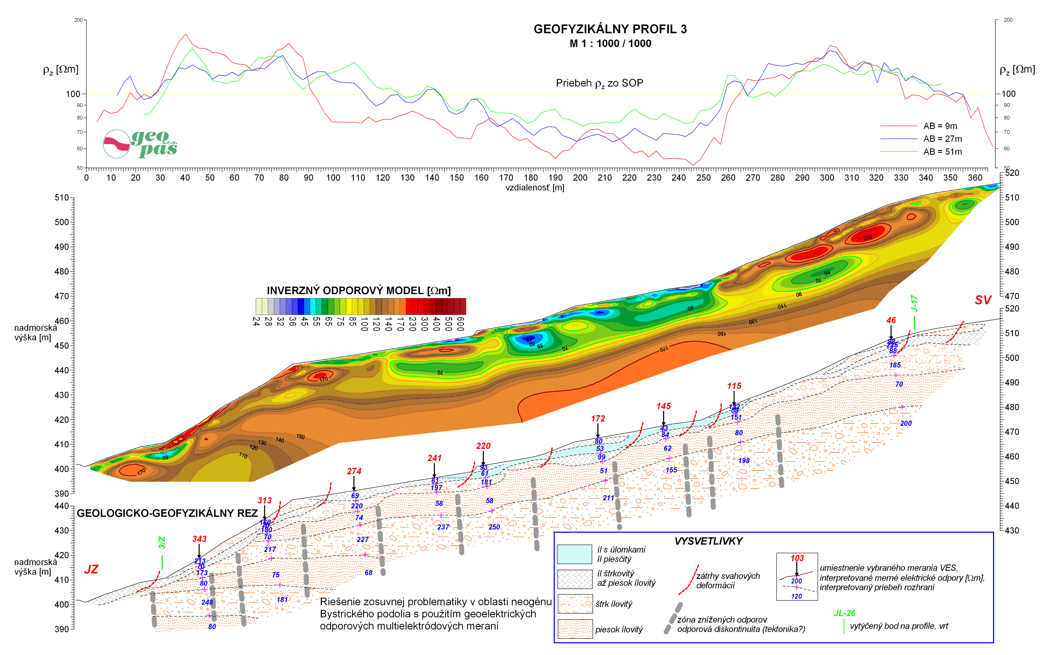Click the 'vzdialenosť [m]' axis label
This screenshot has width=1043, height=655.
535,187
